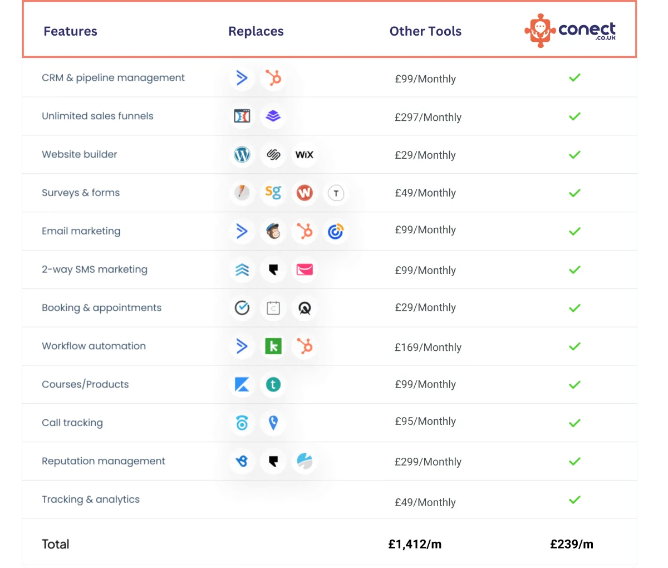The image size is (668, 568).
Task: Toggle the green checkmark for CRM & pipeline management
Action: point(574,78)
